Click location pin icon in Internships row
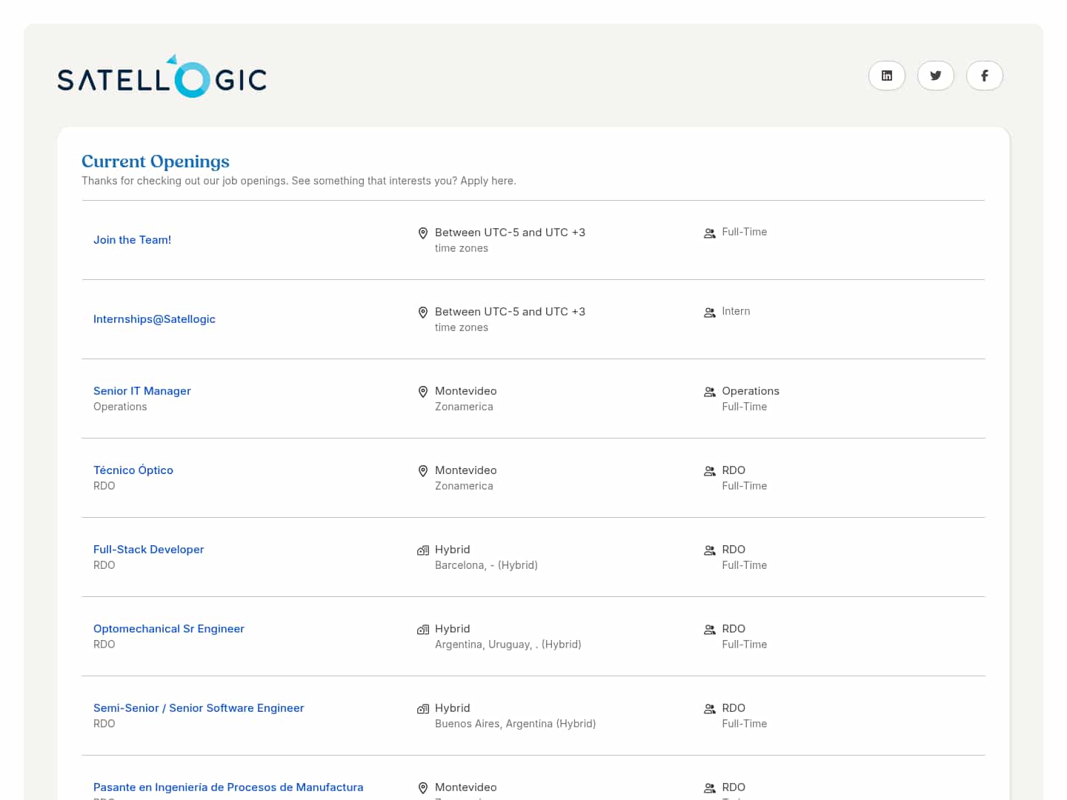Image resolution: width=1067 pixels, height=800 pixels. click(423, 313)
